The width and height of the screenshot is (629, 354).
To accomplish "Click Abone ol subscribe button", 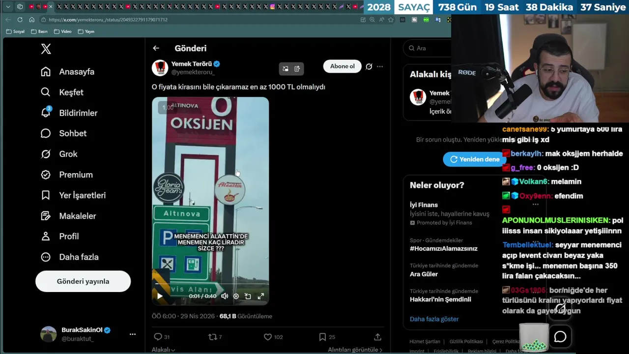I will [x=343, y=66].
